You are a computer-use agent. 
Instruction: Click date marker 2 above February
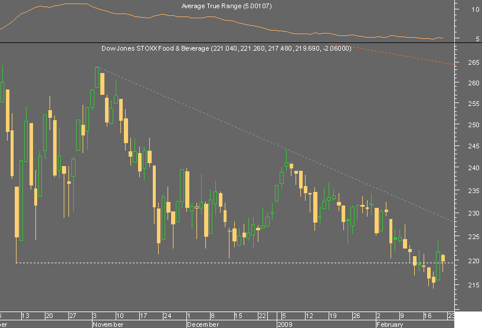click(379, 316)
